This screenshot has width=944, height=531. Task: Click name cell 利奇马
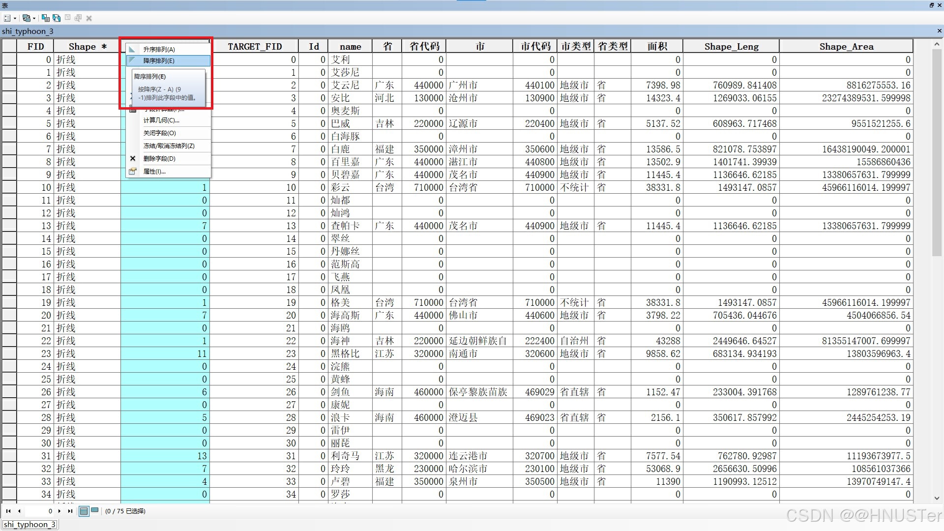coord(350,456)
